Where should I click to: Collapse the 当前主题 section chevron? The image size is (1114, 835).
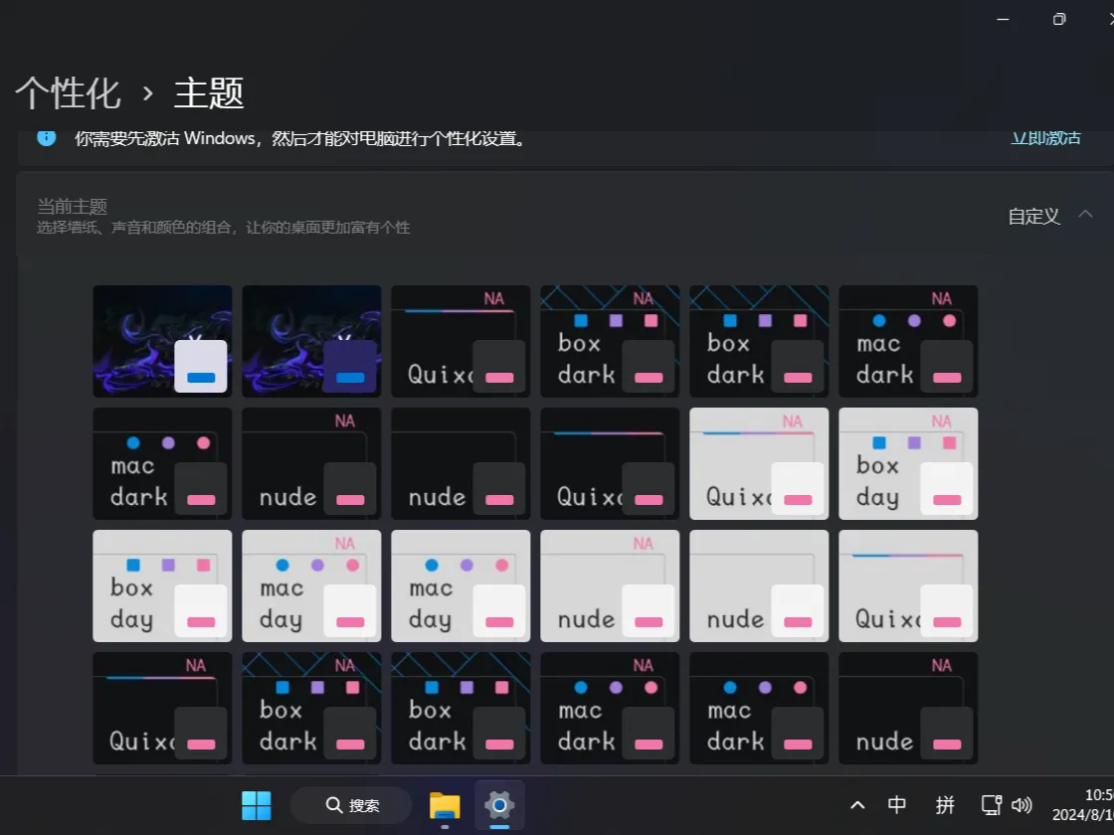(x=1086, y=214)
